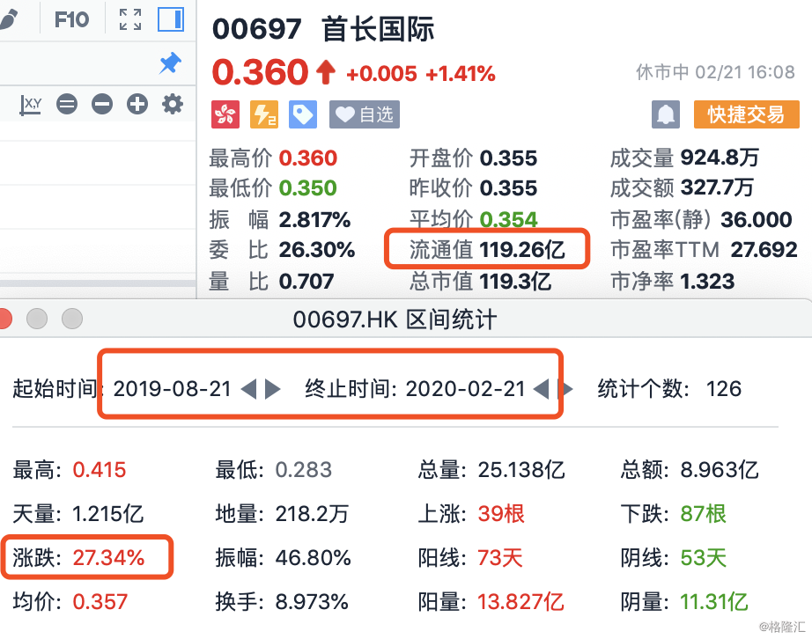Pin the panel with the blue pushpin icon
Screen dimensions: 812x639
pos(170,63)
